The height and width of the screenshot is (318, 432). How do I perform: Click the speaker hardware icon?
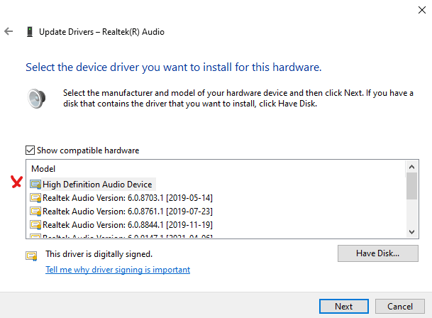pyautogui.click(x=37, y=99)
